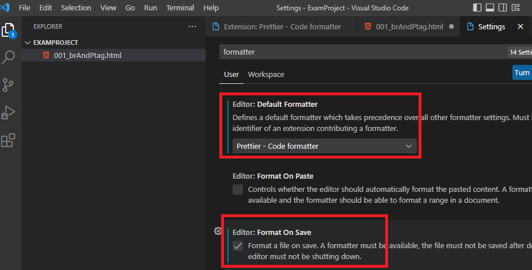
Task: Select the Workspace settings tab
Action: 266,75
